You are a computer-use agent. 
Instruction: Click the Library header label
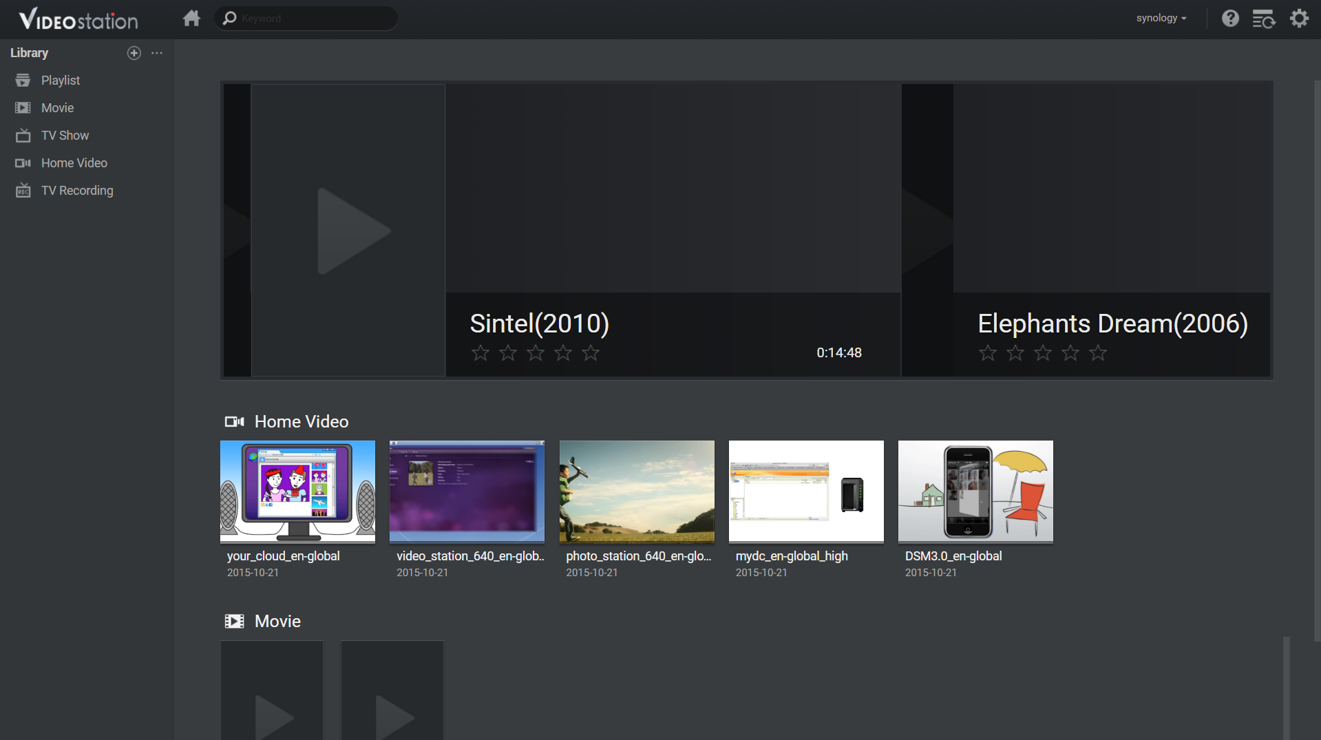coord(29,53)
